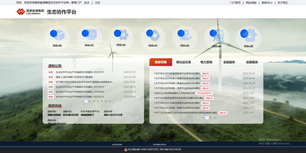Image resolution: width=306 pixels, height=153 pixels.
Task: Go to previous page of 通知公告 list
Action: 82,101
